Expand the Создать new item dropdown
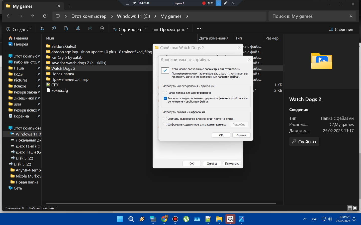The width and height of the screenshot is (361, 225). click(19, 29)
